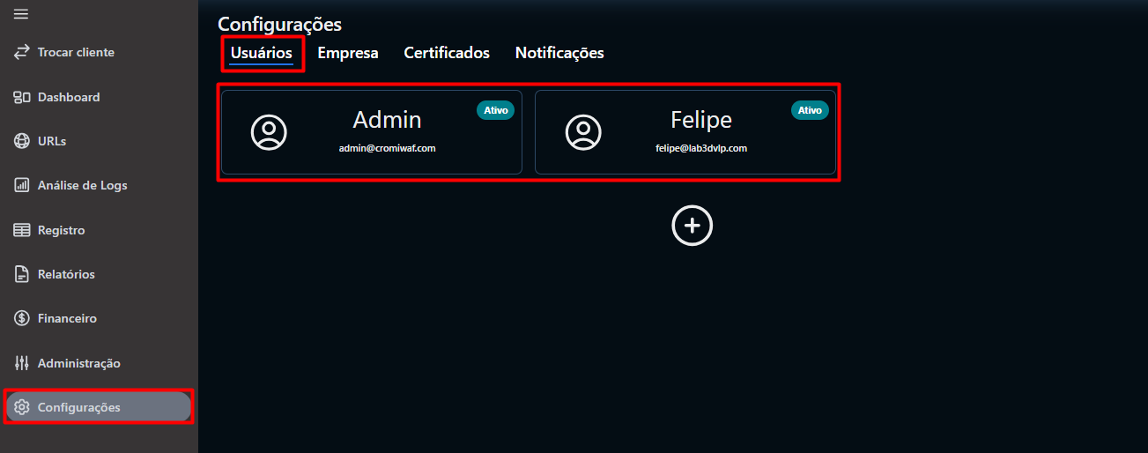1148x453 pixels.
Task: Click the Admin user avatar icon
Action: (x=269, y=131)
